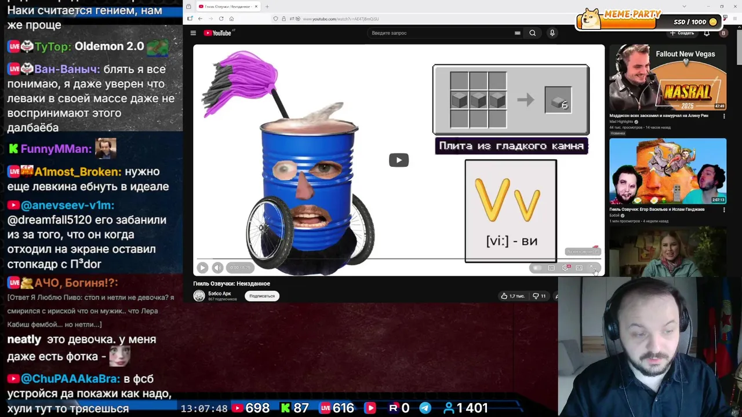Screen dimensions: 742x417
Task: Click the browser address bar URL
Action: point(341,19)
